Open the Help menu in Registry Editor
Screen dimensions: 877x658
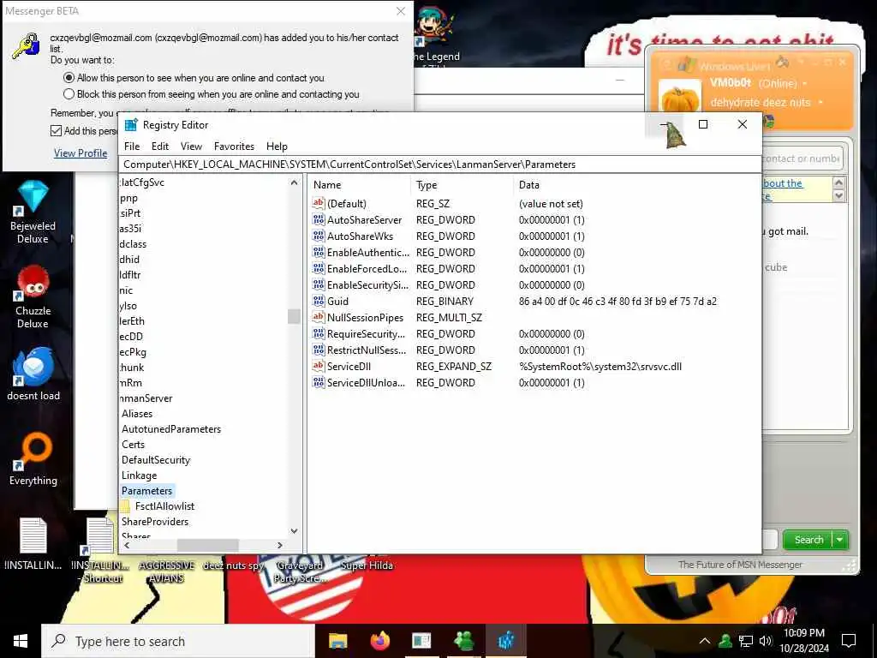(277, 147)
